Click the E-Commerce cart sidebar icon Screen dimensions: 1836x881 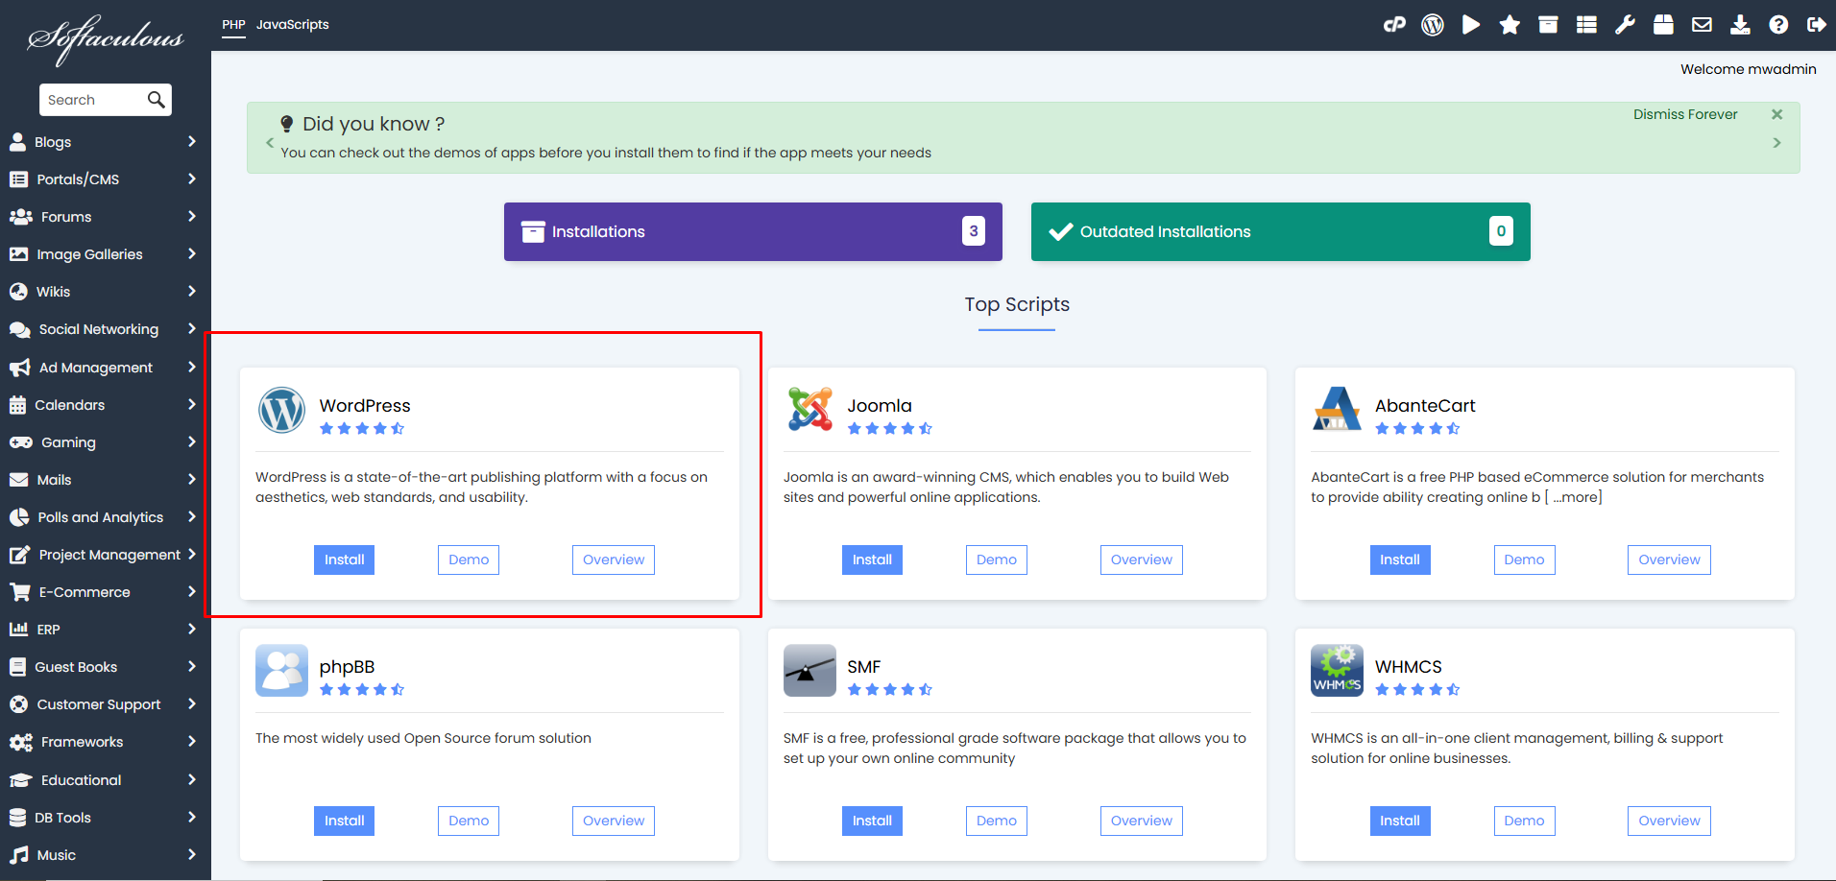click(19, 592)
